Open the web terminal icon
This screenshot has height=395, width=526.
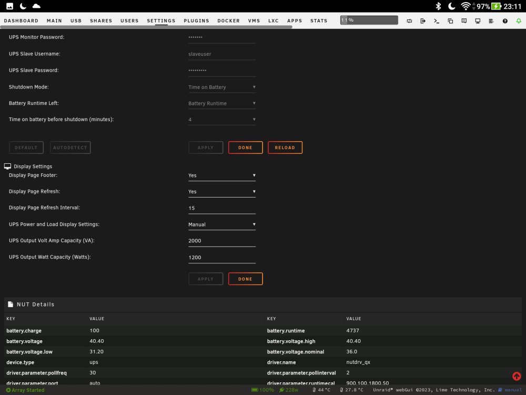click(x=437, y=21)
